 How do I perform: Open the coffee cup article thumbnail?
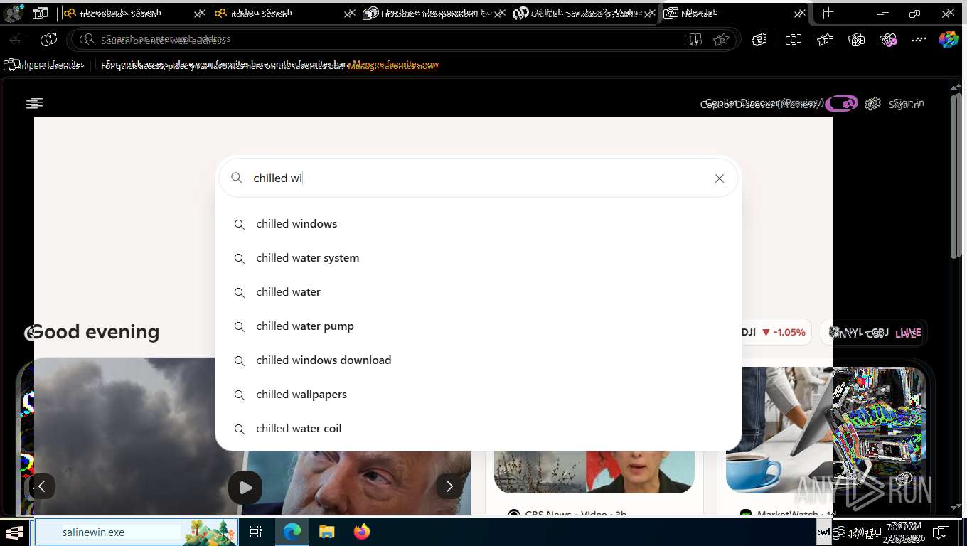pos(826,429)
